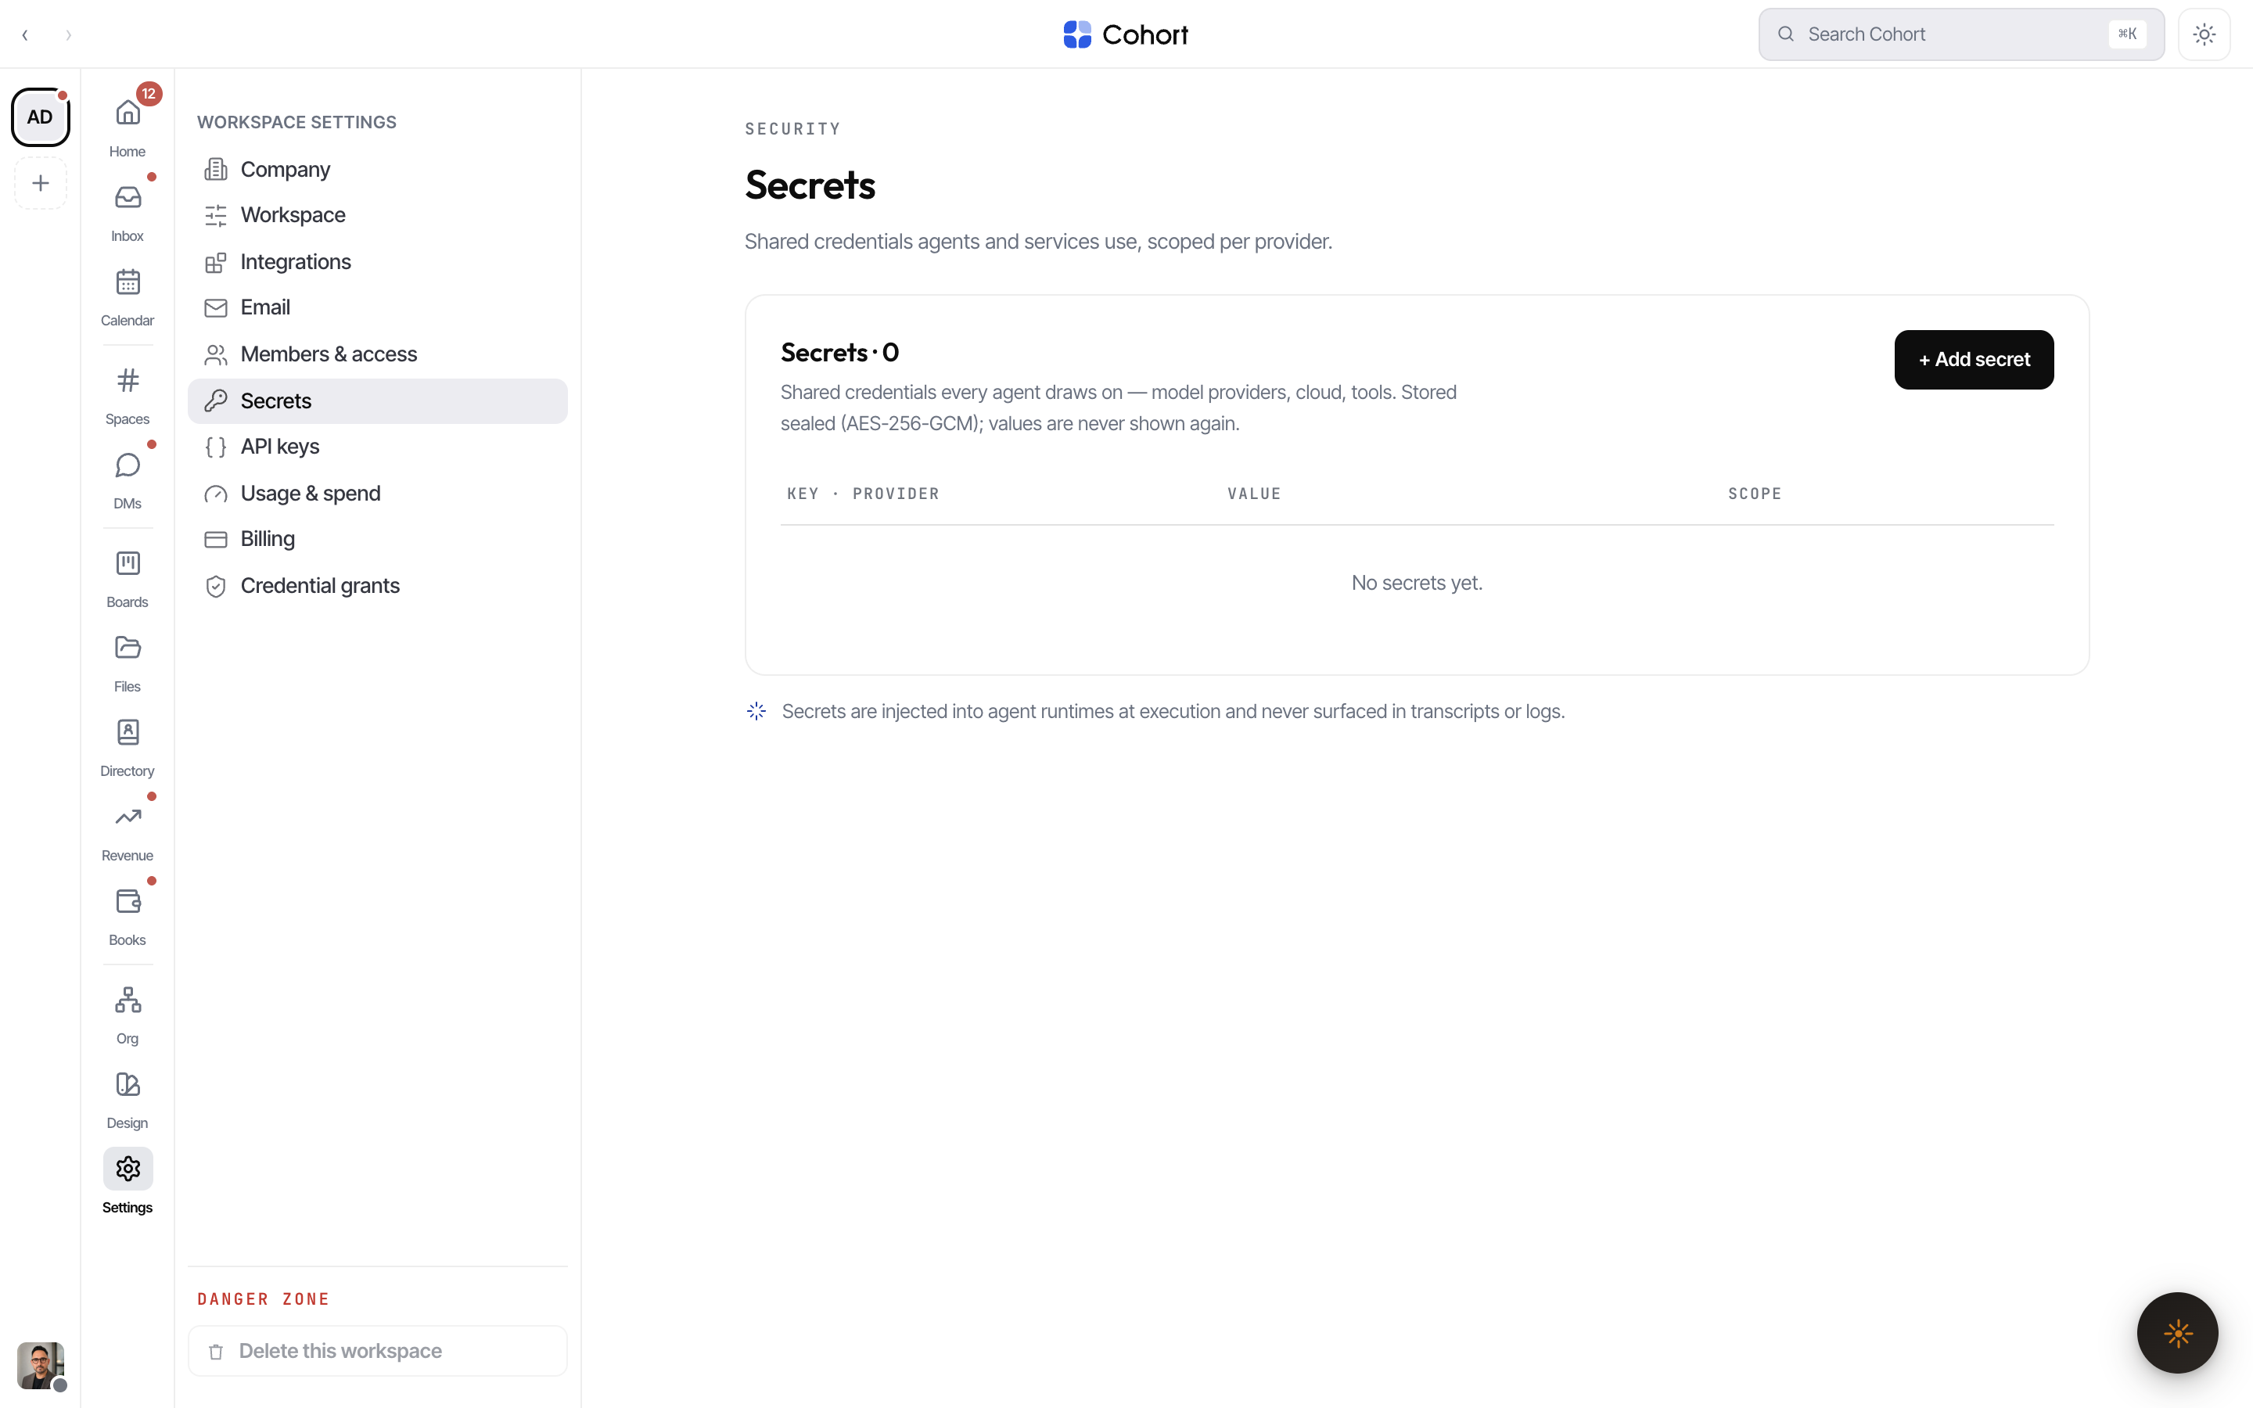Click the 'Secrets · 0' card heading

(839, 353)
